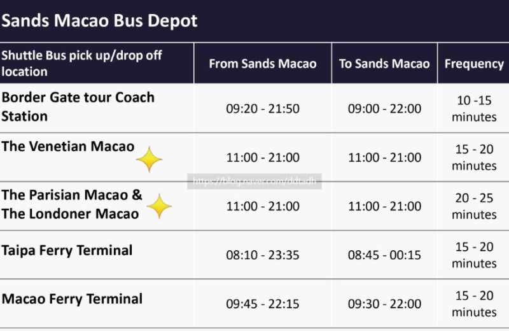This screenshot has height=331, width=509.
Task: Click the 20 - 25 minutes frequency cell
Action: [474, 206]
